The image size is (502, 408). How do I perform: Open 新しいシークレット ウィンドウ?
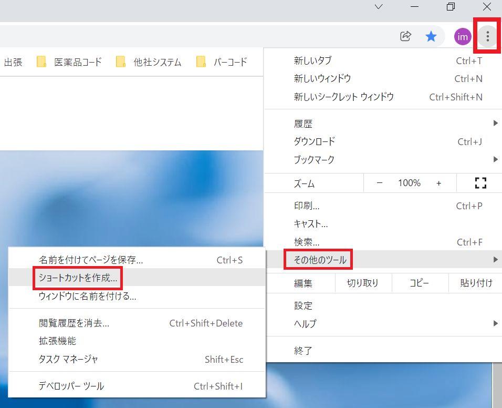click(x=383, y=97)
